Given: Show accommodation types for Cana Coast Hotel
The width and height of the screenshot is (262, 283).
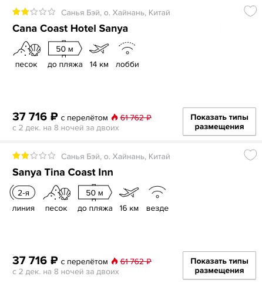Looking at the screenshot, I should (219, 122).
